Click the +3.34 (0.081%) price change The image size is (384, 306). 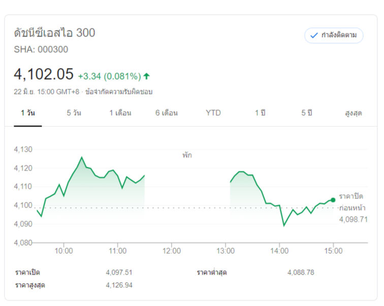coord(109,76)
